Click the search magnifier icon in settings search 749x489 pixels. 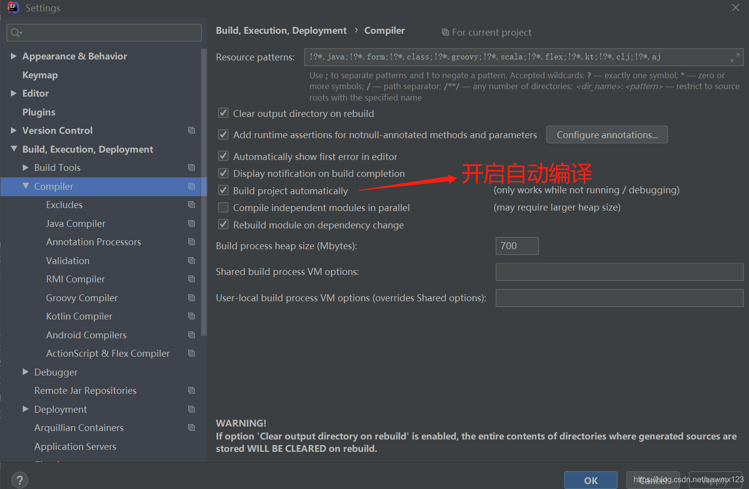pos(16,33)
